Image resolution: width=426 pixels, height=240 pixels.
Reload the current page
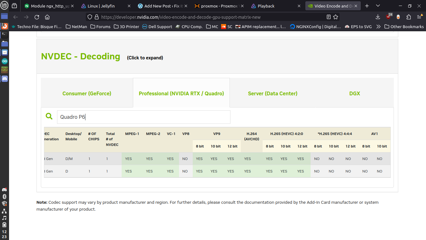(x=37, y=17)
